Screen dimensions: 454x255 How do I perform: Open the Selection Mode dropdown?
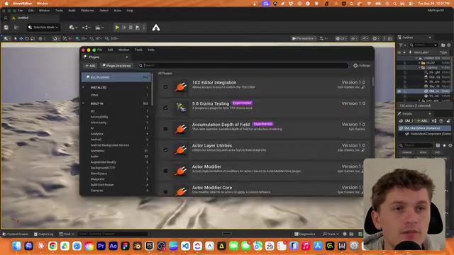(43, 28)
